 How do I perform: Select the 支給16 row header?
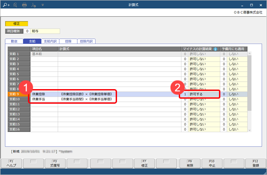click(x=19, y=129)
